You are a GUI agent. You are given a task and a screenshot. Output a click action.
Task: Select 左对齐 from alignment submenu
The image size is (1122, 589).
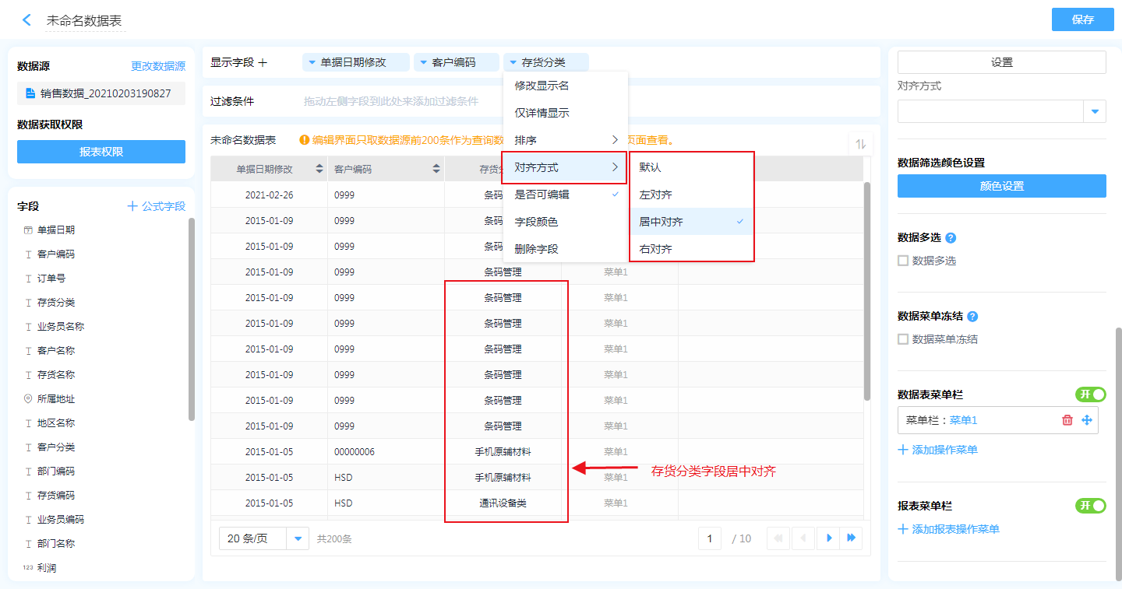coord(656,195)
